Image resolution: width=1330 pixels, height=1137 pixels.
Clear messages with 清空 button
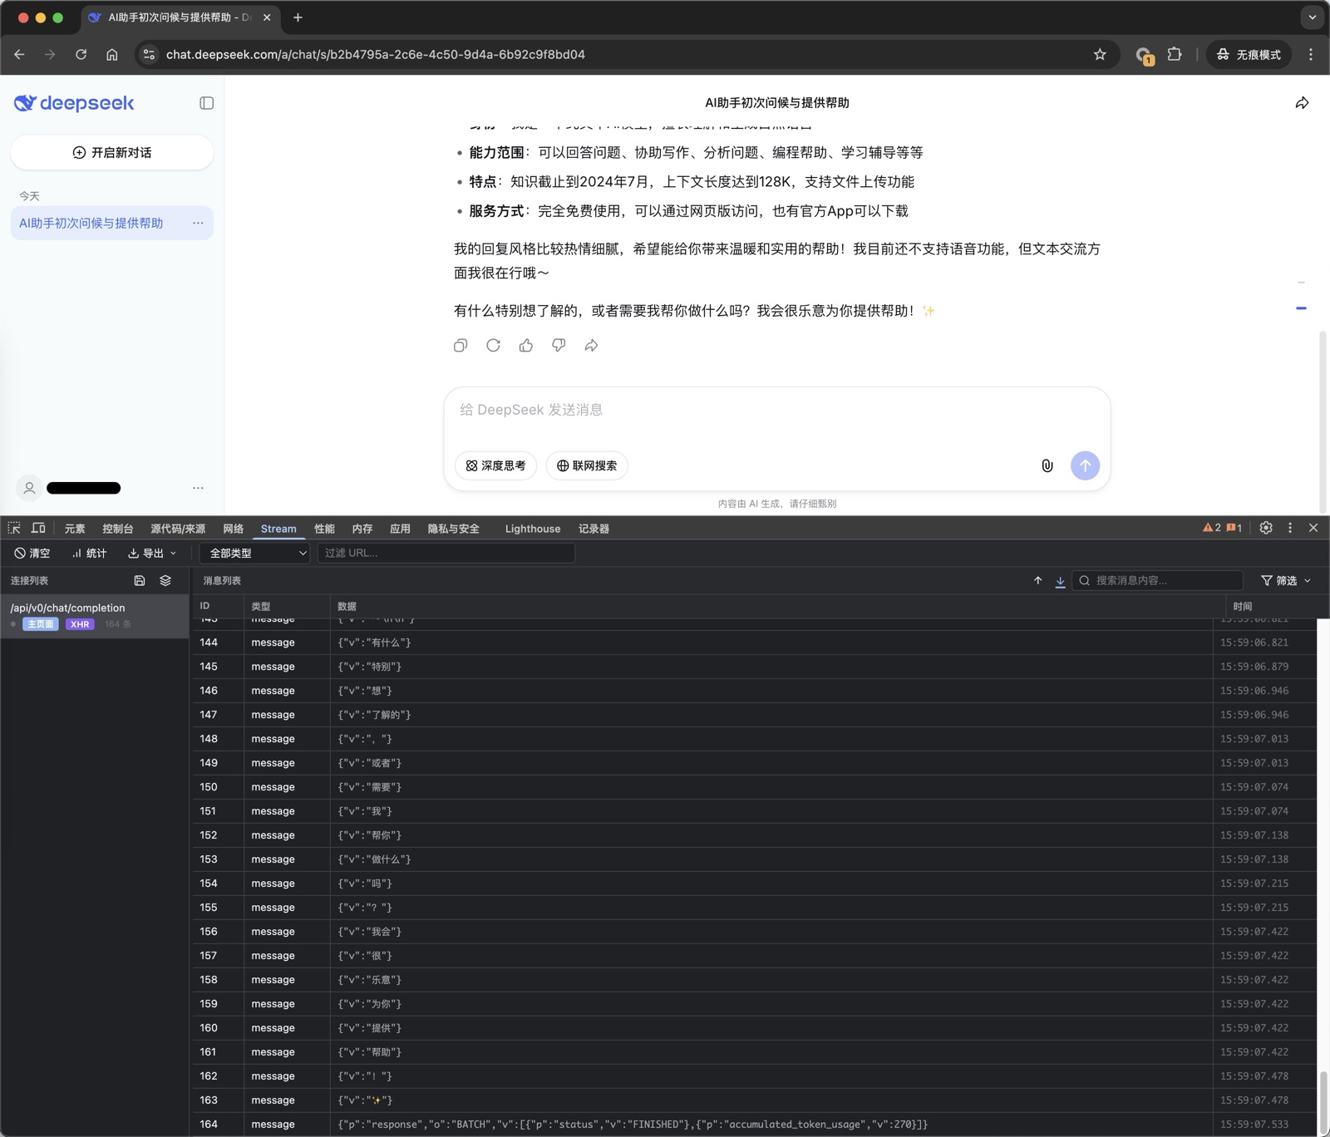point(32,553)
